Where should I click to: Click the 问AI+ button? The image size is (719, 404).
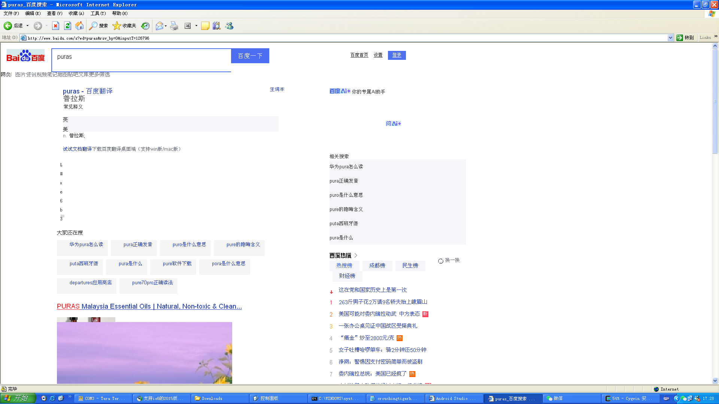pos(393,123)
